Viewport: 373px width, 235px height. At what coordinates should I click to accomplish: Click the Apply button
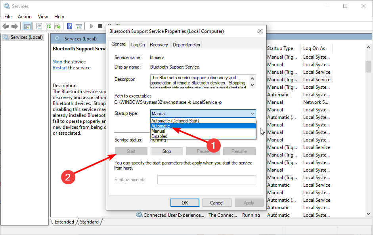click(249, 203)
